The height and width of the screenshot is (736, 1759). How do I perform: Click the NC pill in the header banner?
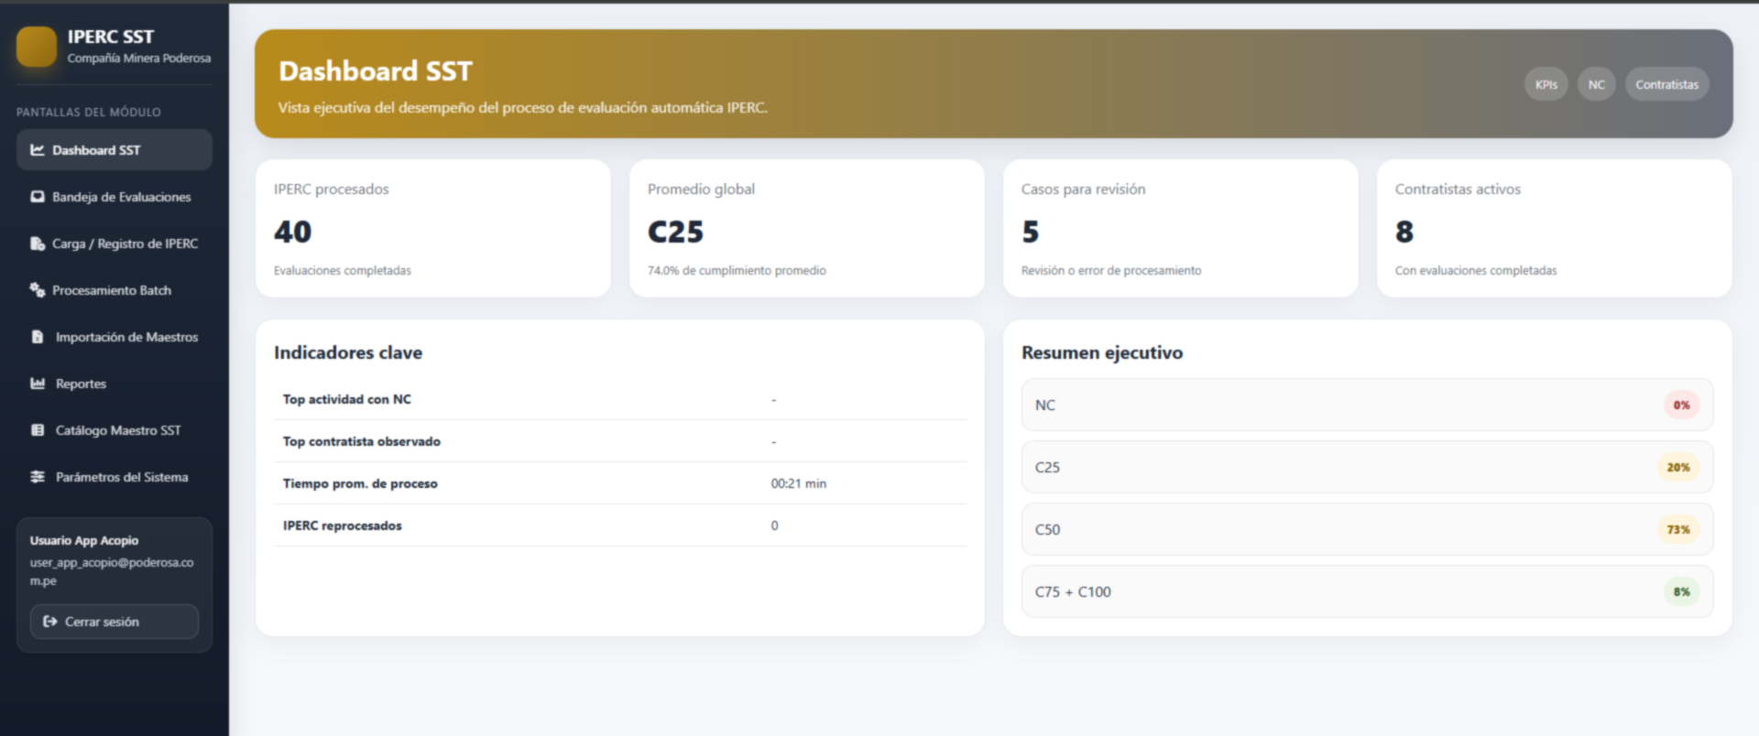(x=1597, y=84)
